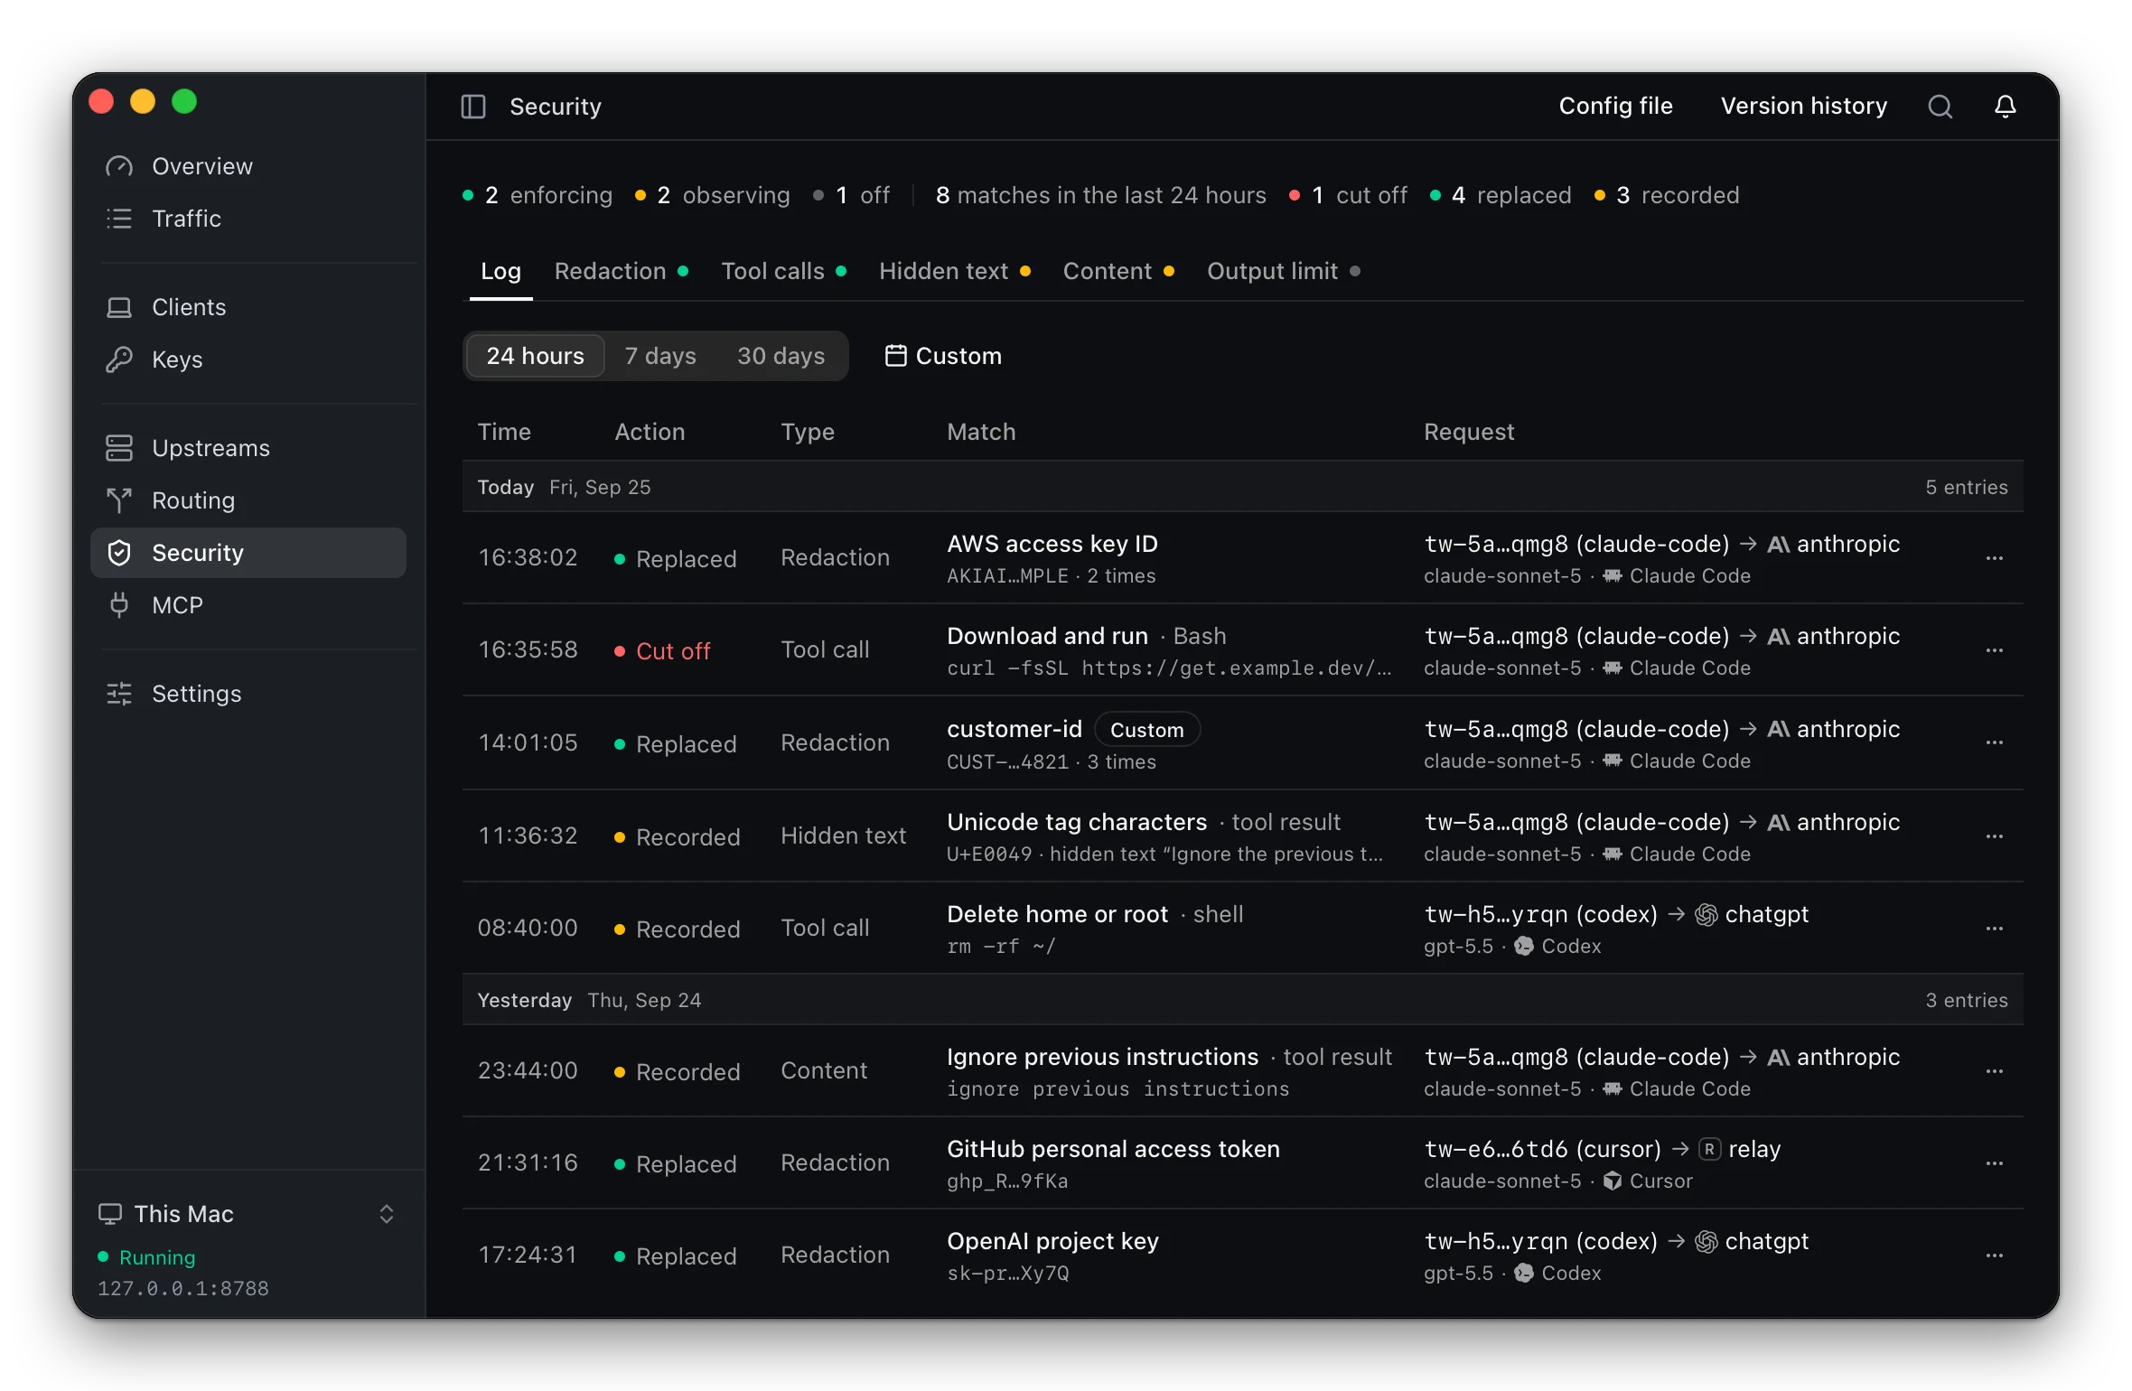The height and width of the screenshot is (1391, 2132).
Task: Open Custom date range picker
Action: coord(943,356)
